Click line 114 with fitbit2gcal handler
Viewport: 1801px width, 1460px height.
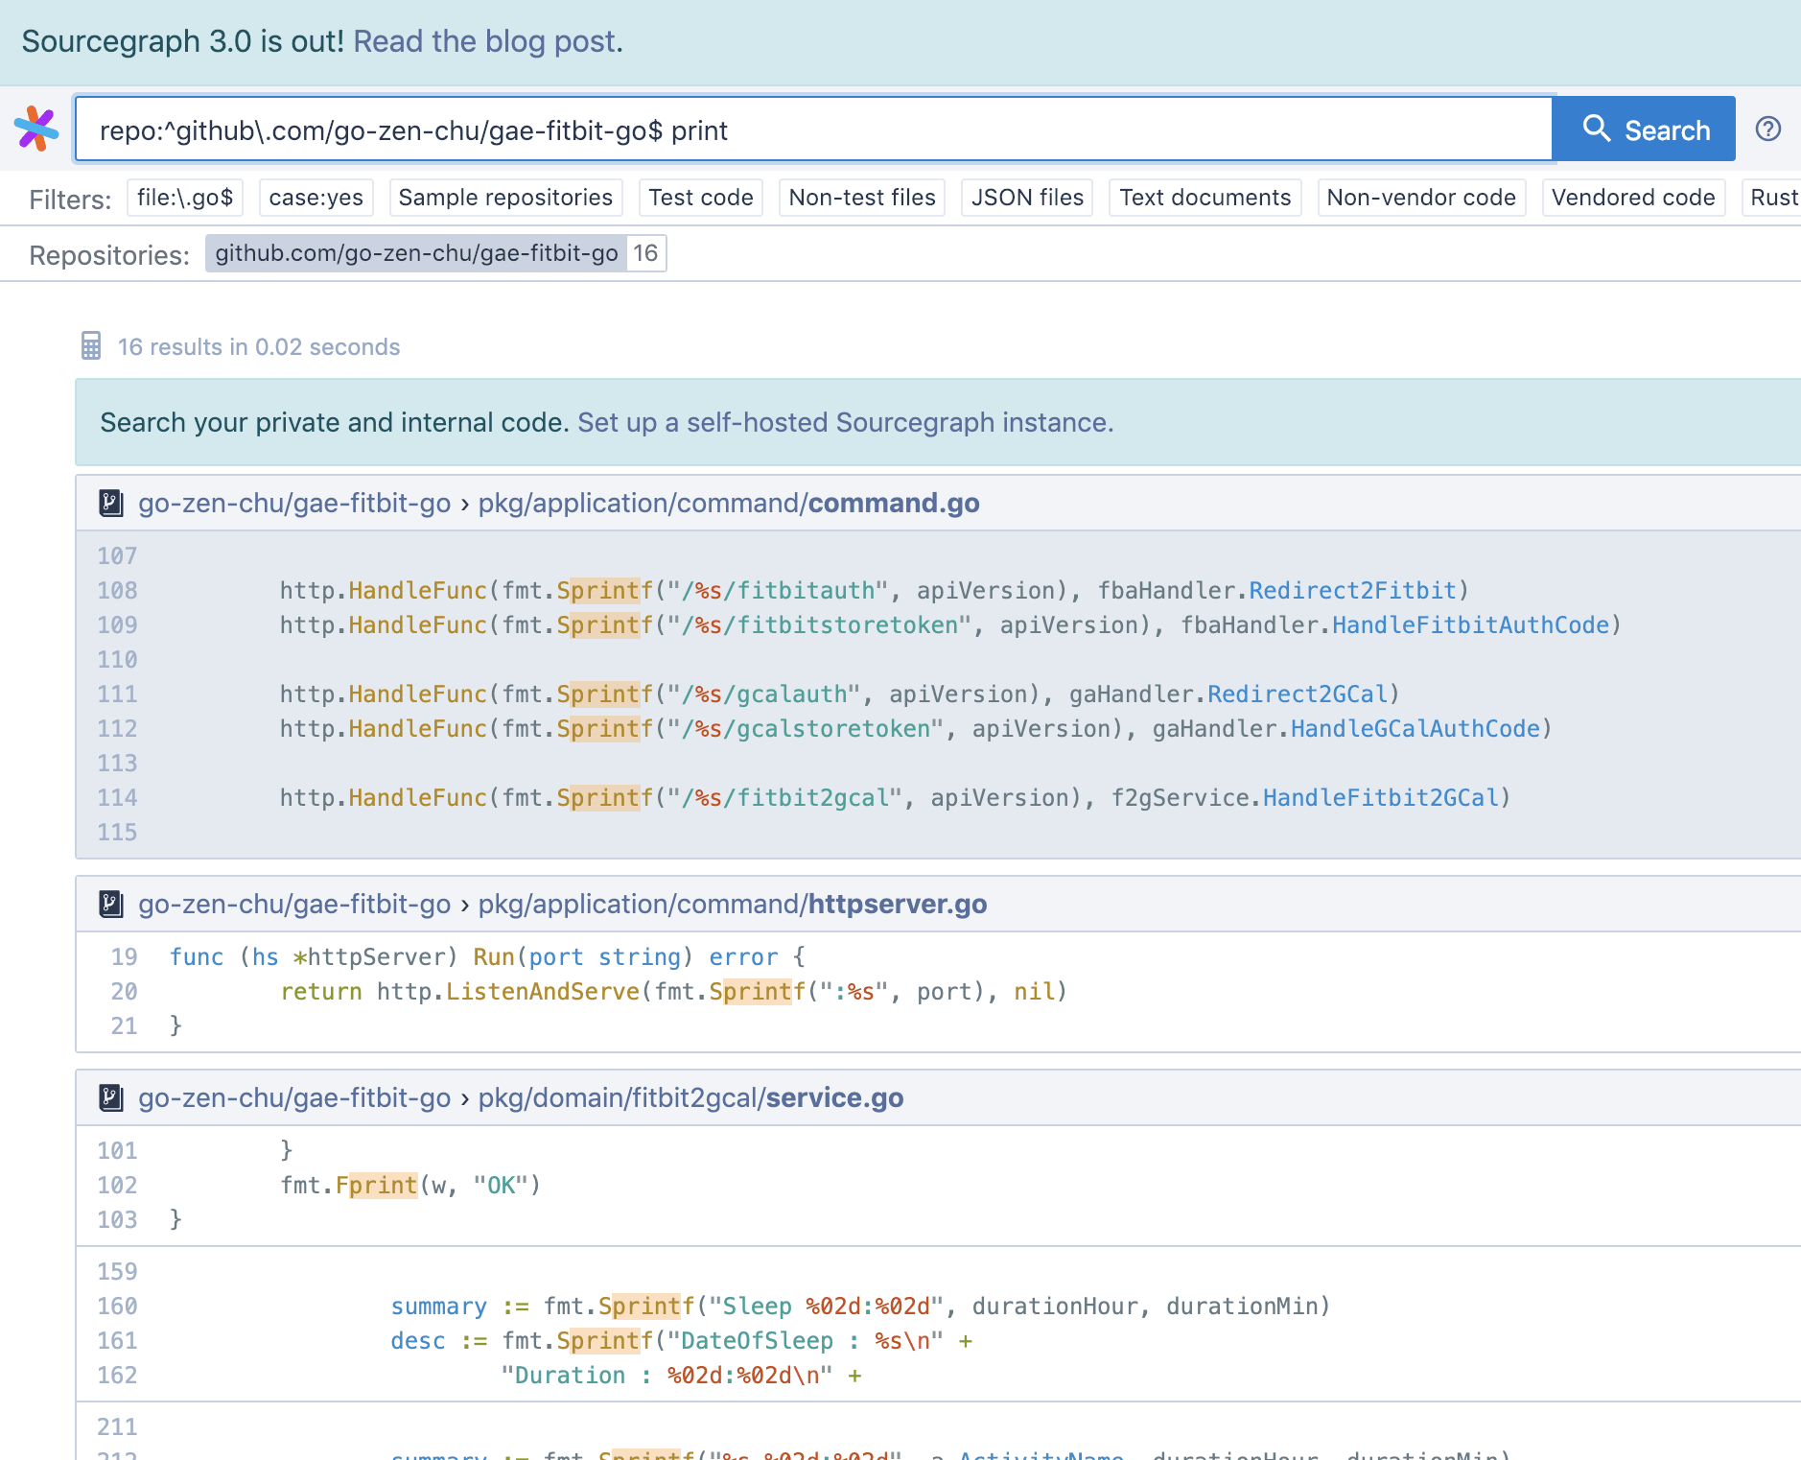(939, 798)
